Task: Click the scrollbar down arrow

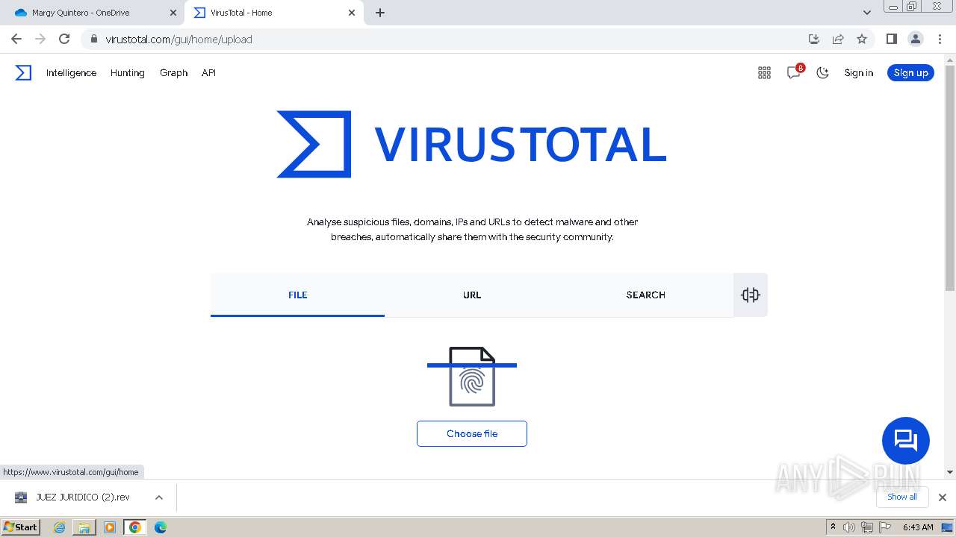Action: [950, 471]
